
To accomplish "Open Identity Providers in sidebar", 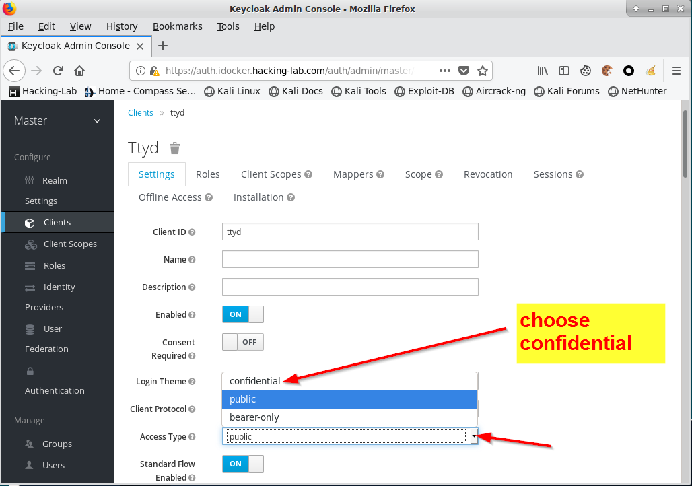I will point(57,297).
